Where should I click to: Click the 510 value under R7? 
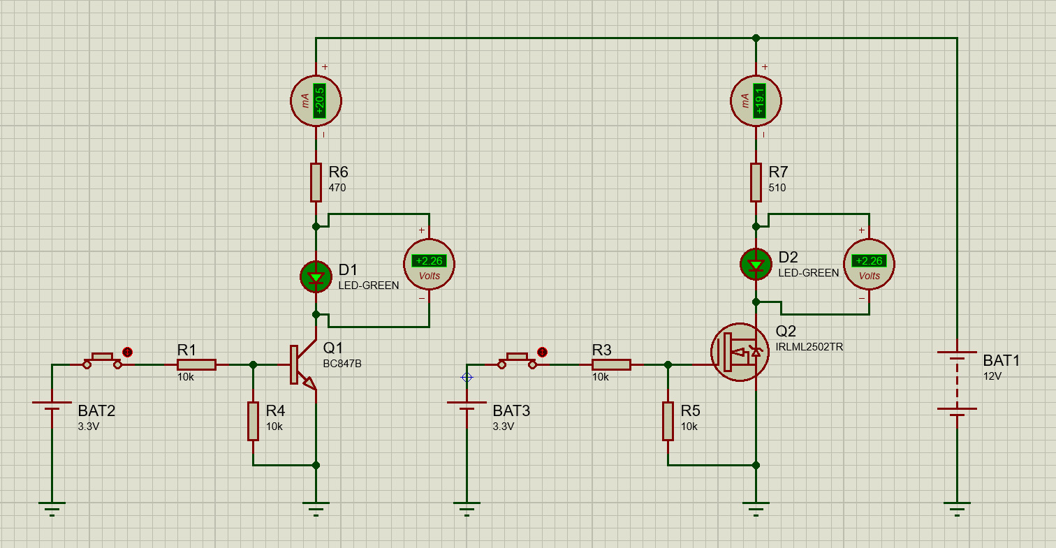(777, 188)
